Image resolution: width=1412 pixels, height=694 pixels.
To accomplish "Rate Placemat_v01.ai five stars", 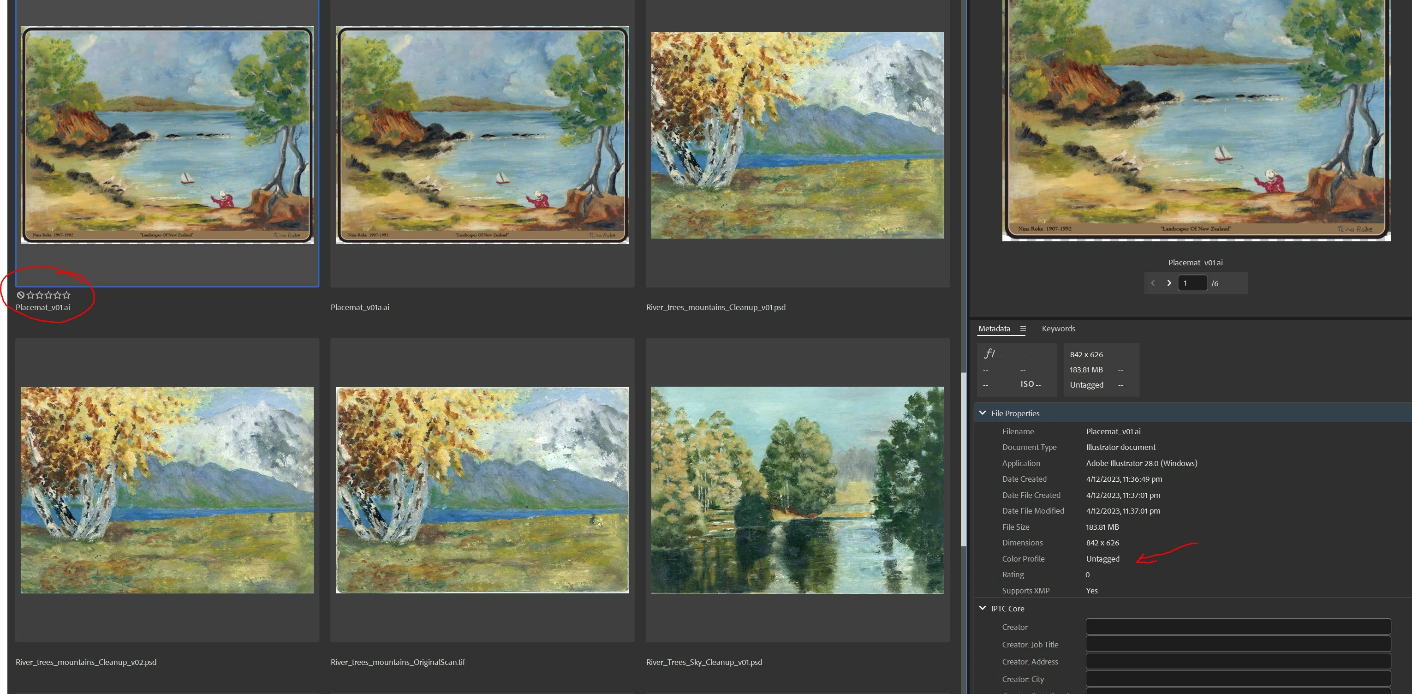I will (x=66, y=295).
